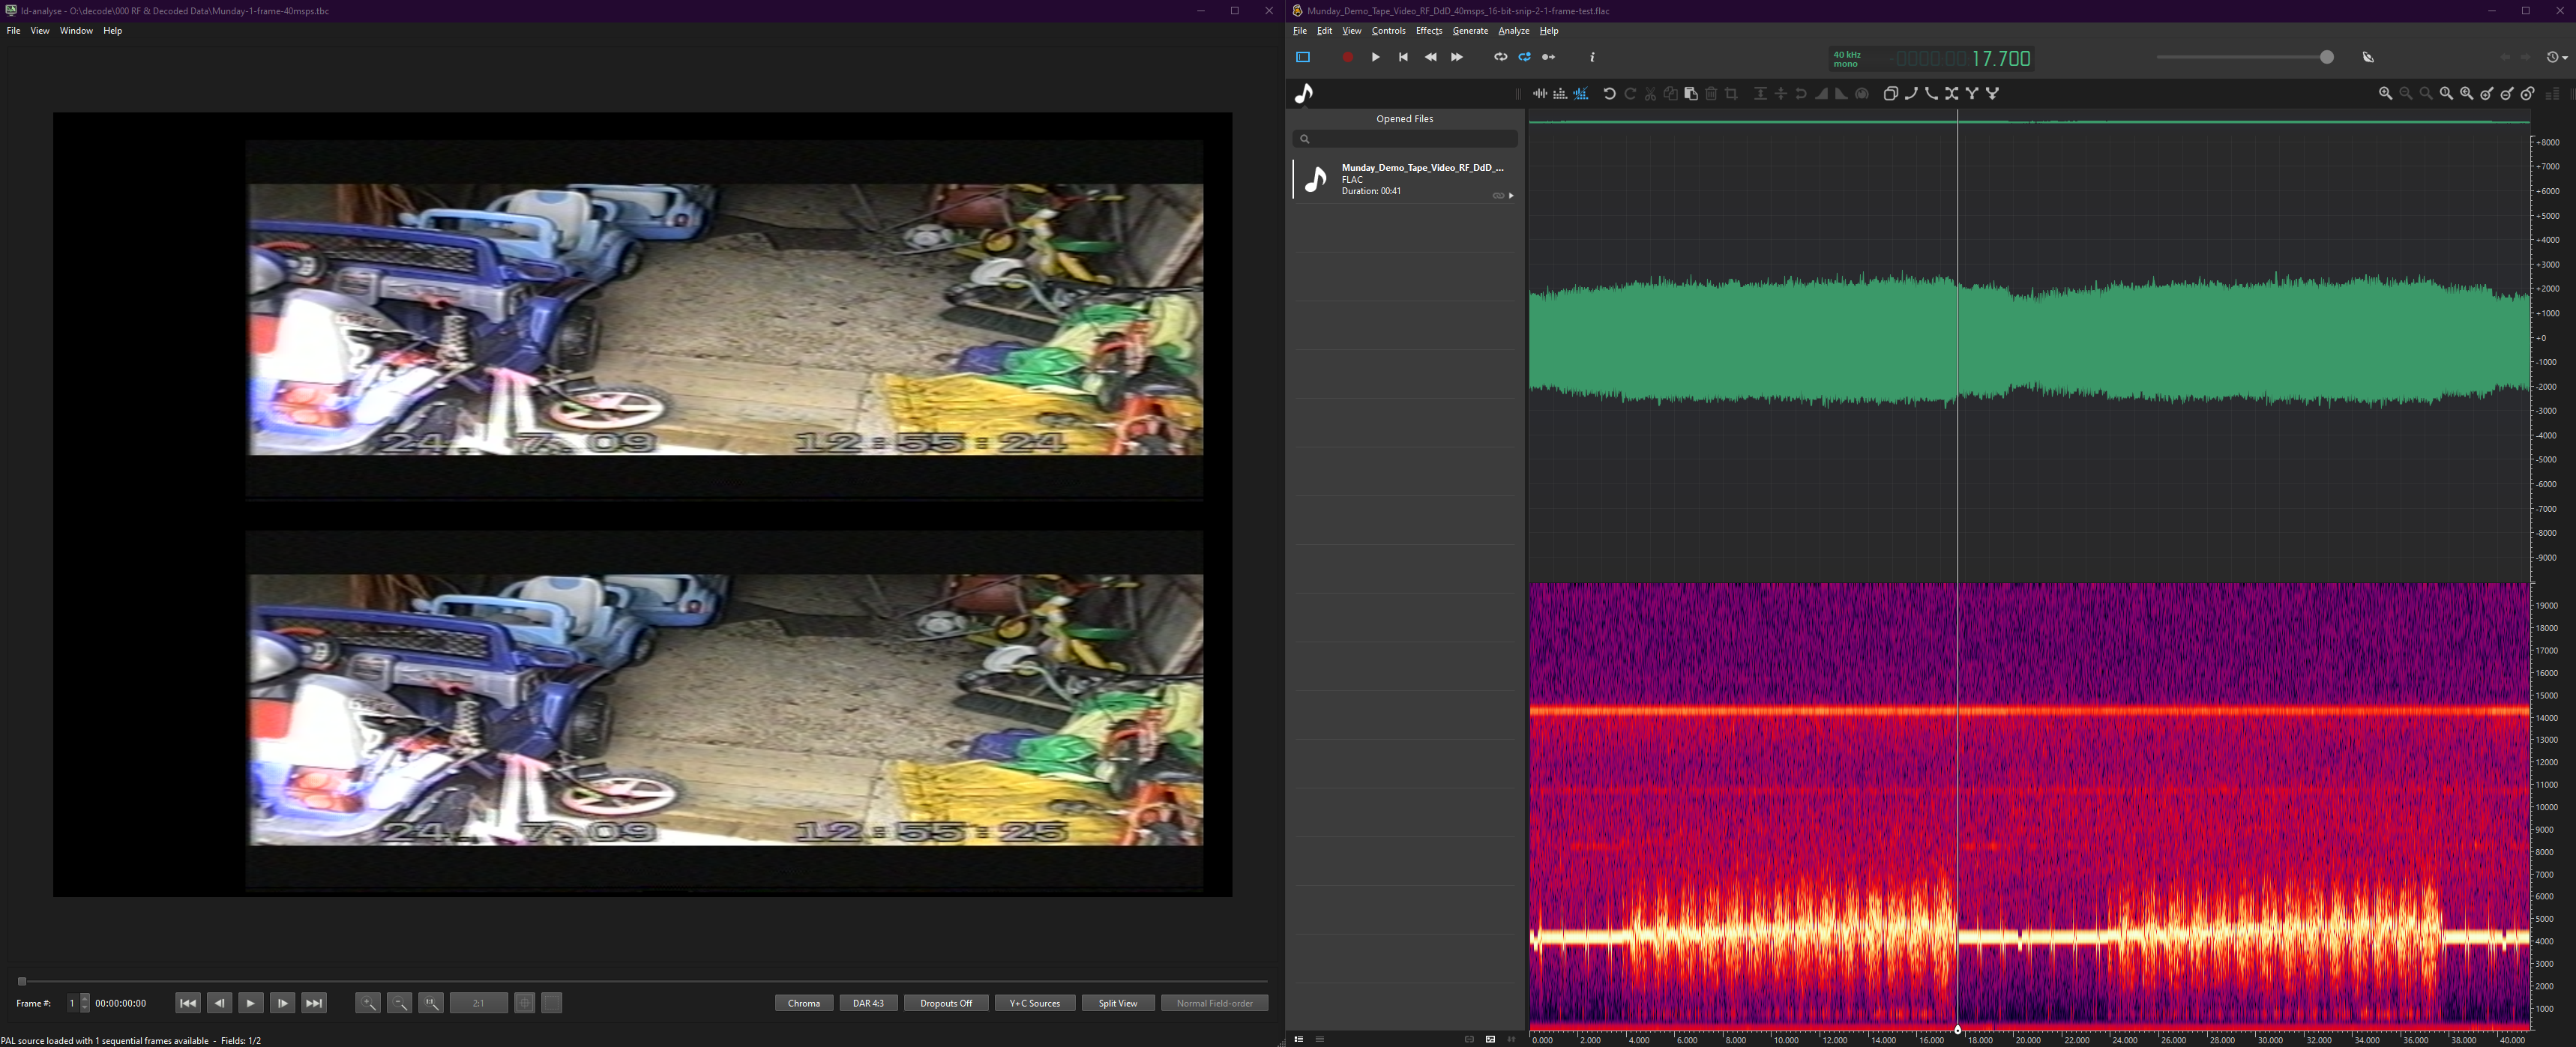Click the mix/cross-fade arrows icon
Viewport: 2576px width, 1047px height.
tap(1951, 94)
